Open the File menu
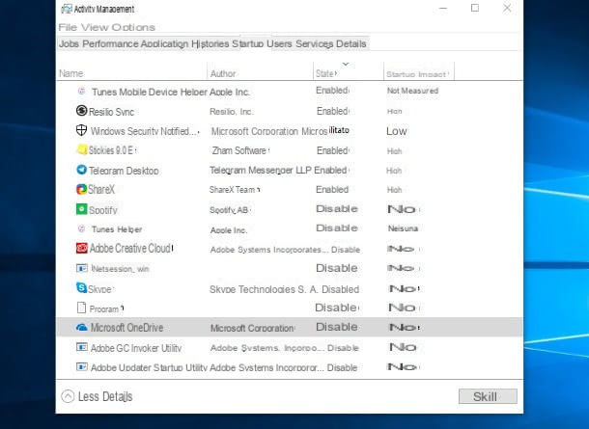 coord(68,27)
